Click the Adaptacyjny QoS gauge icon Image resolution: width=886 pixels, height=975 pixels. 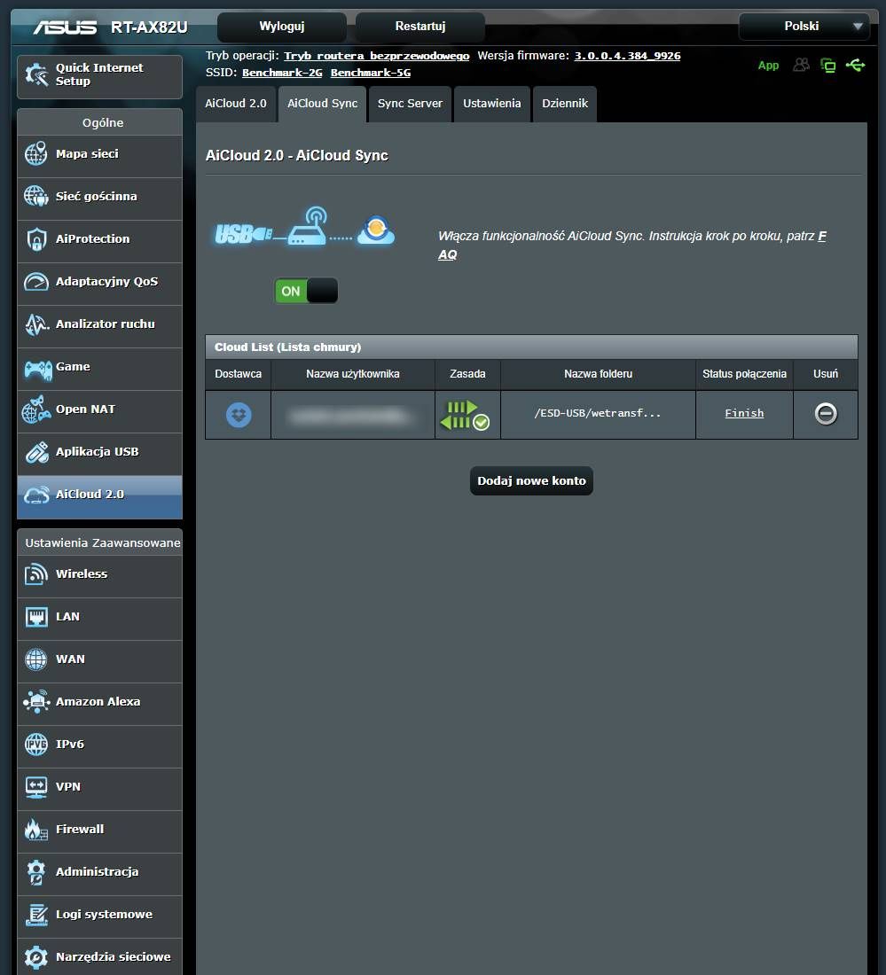pyautogui.click(x=36, y=282)
